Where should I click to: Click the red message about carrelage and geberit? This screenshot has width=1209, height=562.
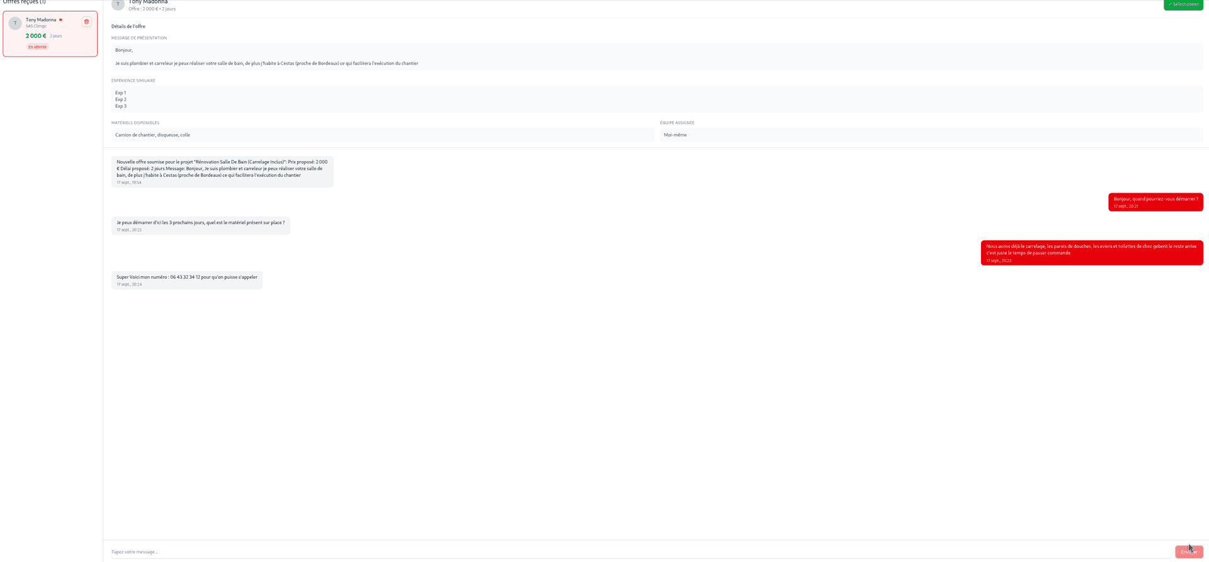[x=1091, y=253]
